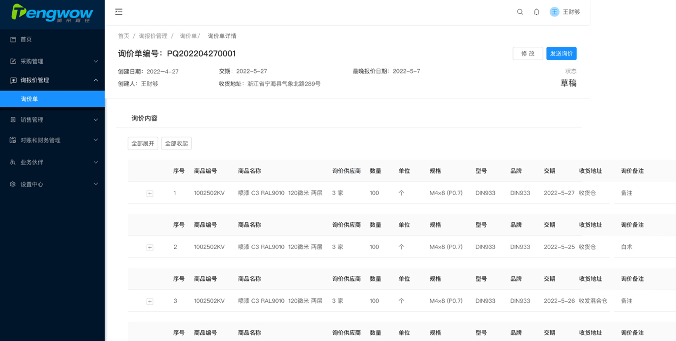Click the user avatar icon
The height and width of the screenshot is (341, 676).
(x=554, y=12)
